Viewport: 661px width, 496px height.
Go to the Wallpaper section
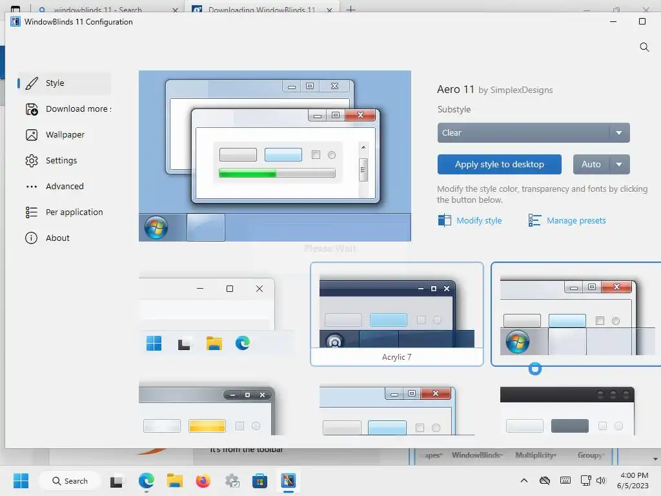64,134
